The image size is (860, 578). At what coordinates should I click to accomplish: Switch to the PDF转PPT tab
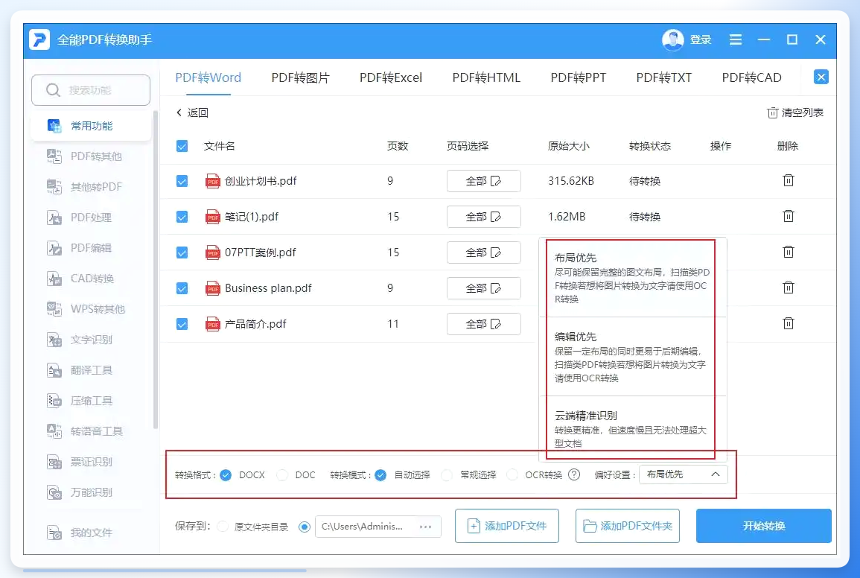point(578,78)
